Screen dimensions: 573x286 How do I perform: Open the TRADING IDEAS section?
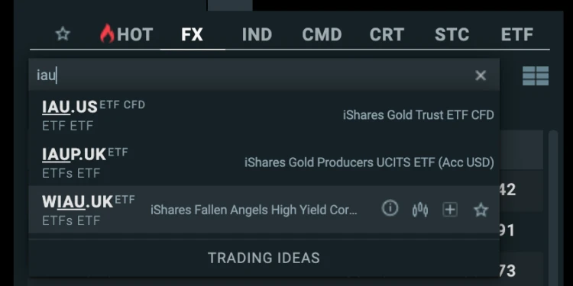click(264, 258)
